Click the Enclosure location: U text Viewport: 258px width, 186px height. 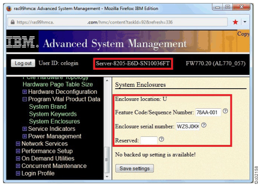coord(141,99)
